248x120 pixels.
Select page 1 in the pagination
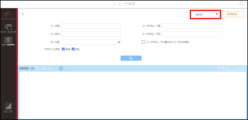(61, 68)
